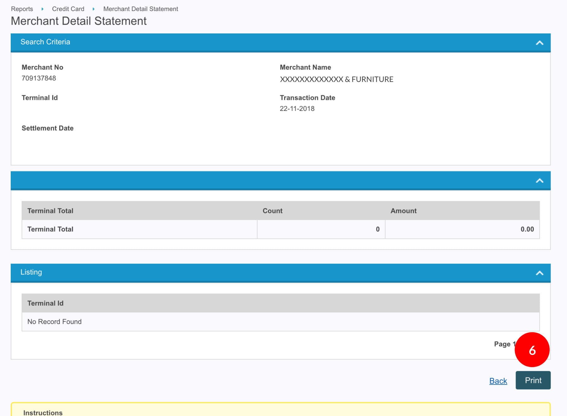The height and width of the screenshot is (416, 567).
Task: Click the red number 6 marker
Action: click(x=532, y=350)
